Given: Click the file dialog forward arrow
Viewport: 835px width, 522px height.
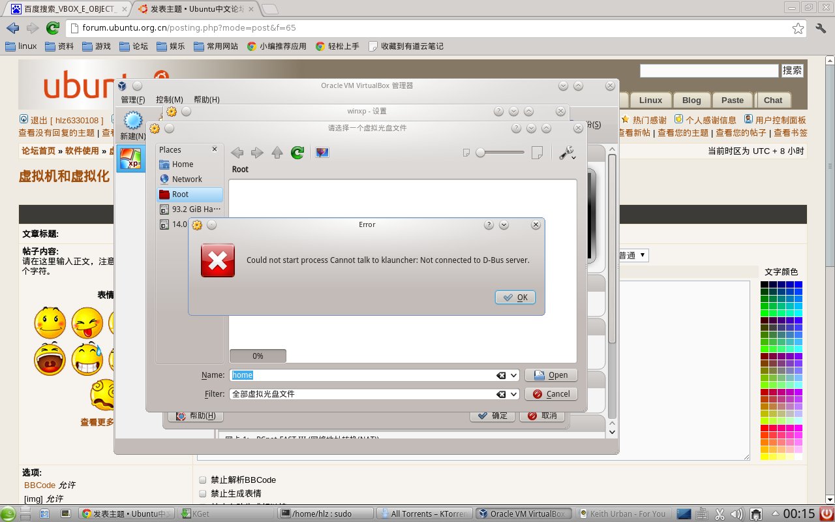Looking at the screenshot, I should coord(257,153).
